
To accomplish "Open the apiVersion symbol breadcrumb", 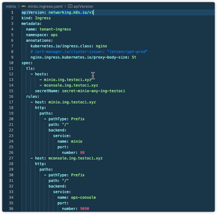I will [83, 6].
